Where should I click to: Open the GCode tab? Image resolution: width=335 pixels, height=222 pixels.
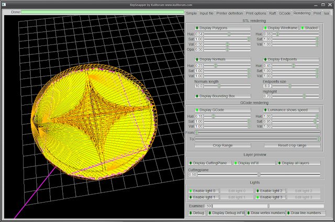click(284, 12)
